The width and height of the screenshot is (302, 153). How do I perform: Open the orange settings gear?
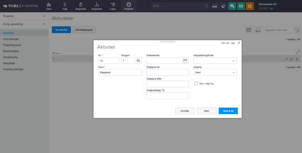click(x=250, y=6)
